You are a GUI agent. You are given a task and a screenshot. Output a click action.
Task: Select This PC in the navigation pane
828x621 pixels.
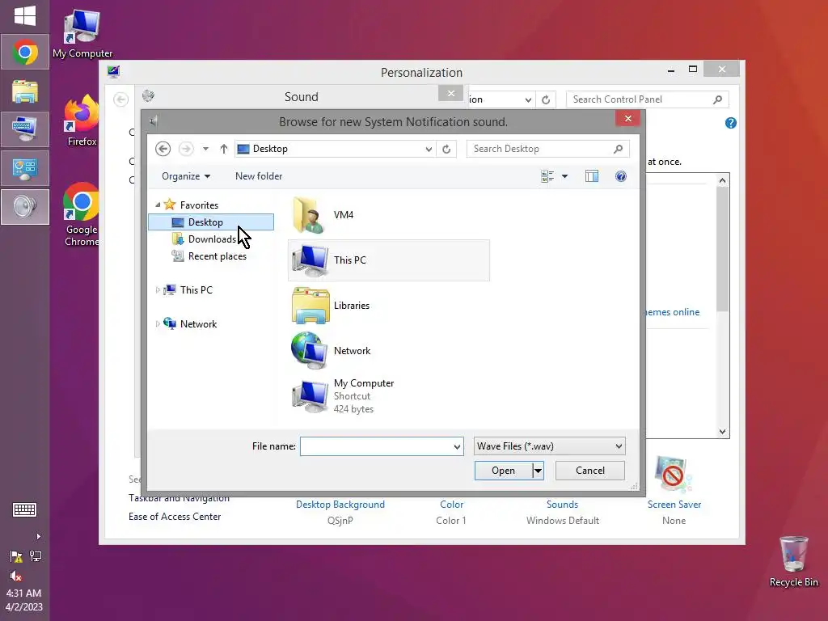point(196,290)
